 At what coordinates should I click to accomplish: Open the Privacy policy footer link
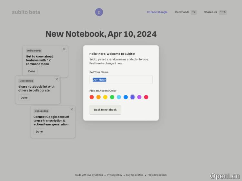pos(115,175)
